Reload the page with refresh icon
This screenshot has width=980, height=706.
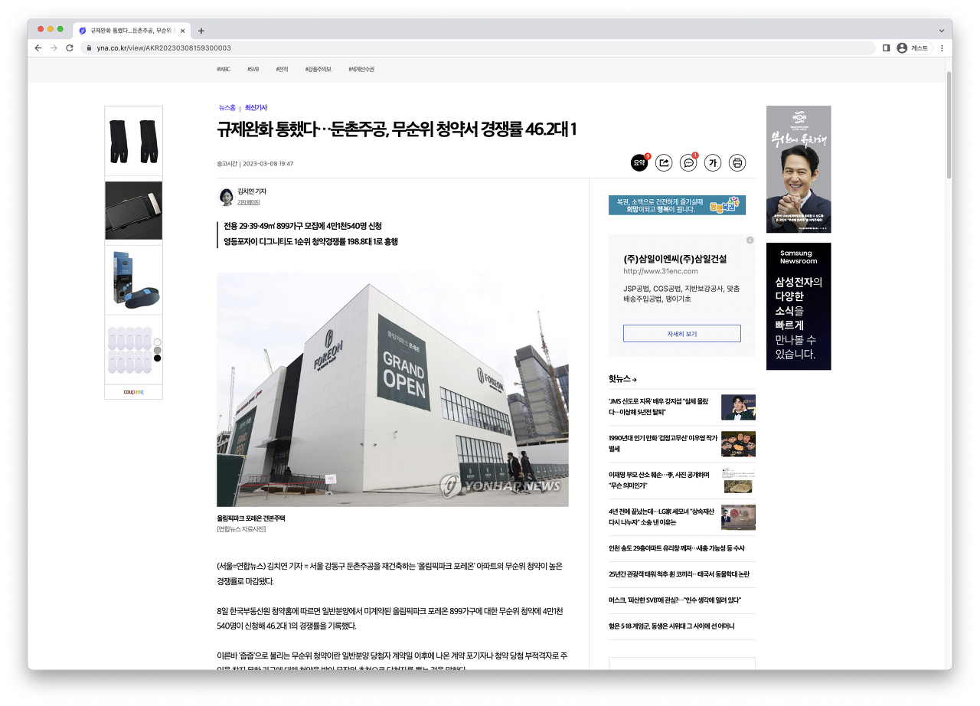point(70,47)
